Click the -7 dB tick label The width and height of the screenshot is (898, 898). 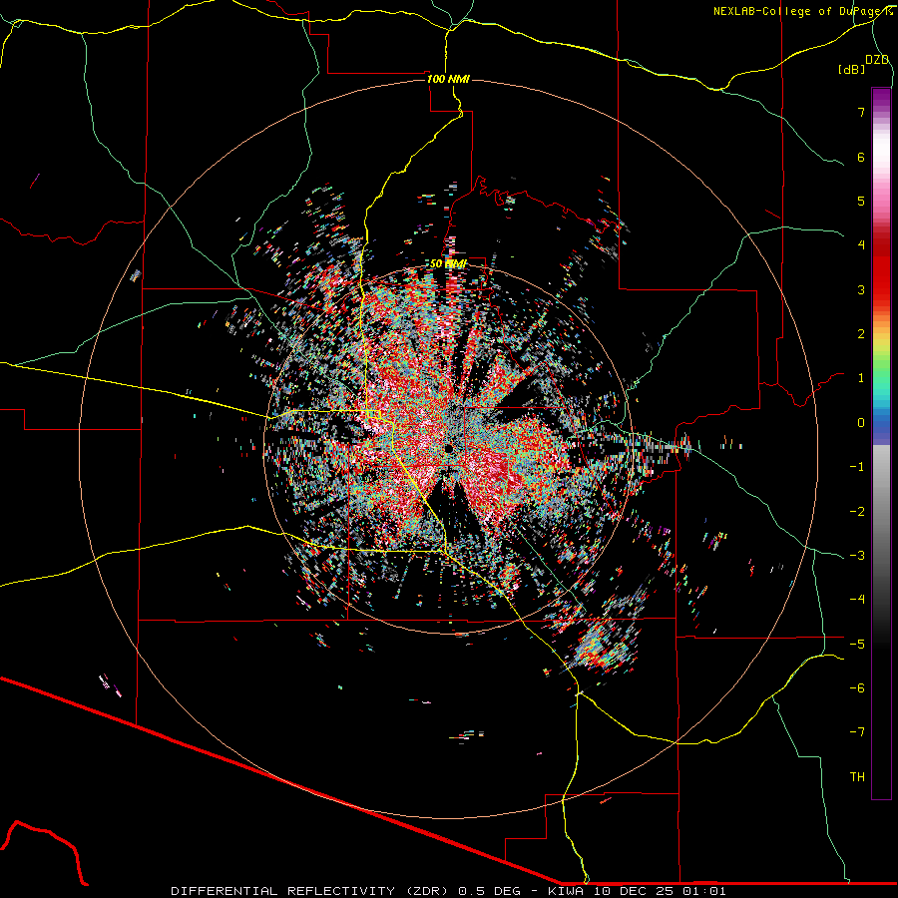coord(857,732)
